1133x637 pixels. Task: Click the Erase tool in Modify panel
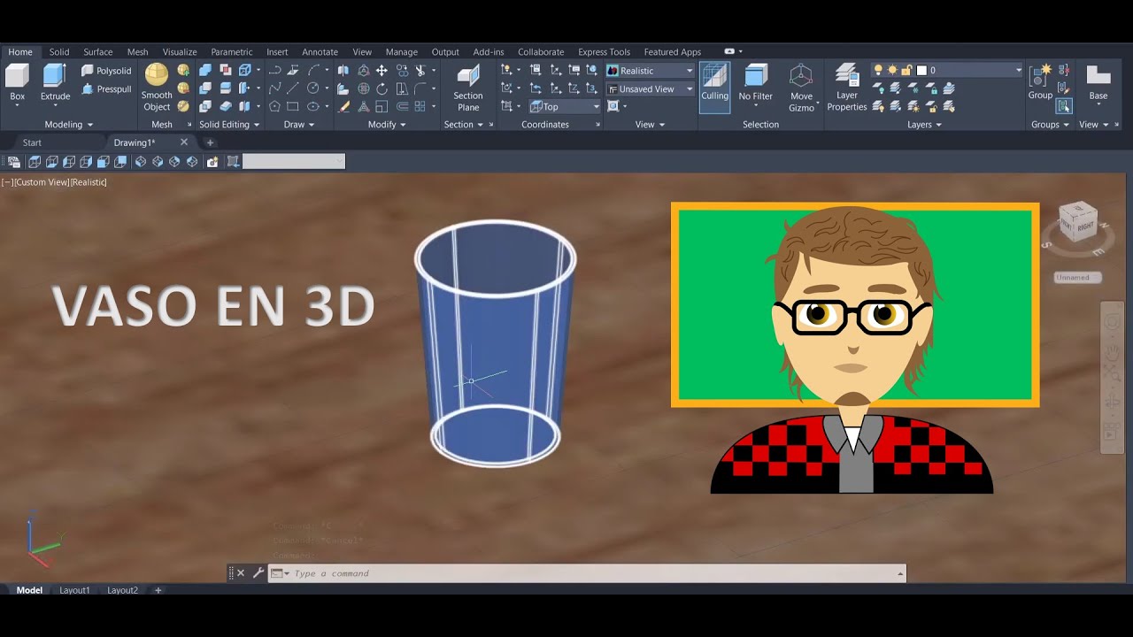pos(343,106)
